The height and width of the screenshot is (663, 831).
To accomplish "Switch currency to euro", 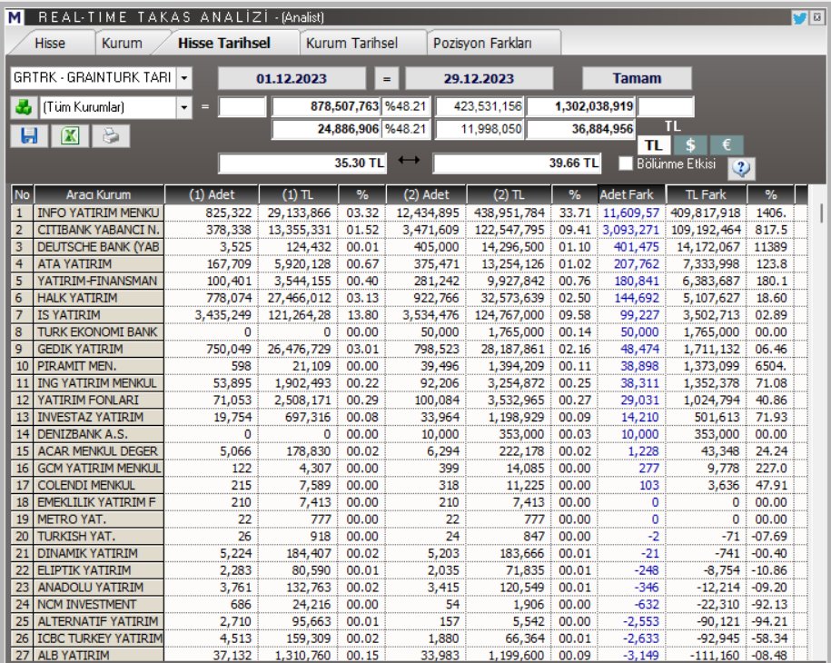I will pos(727,144).
